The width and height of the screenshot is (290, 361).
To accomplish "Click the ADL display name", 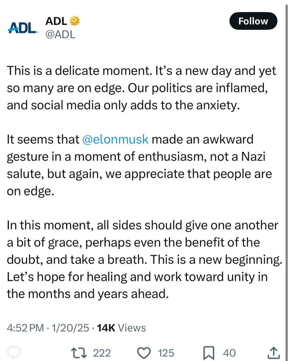I will (x=56, y=21).
